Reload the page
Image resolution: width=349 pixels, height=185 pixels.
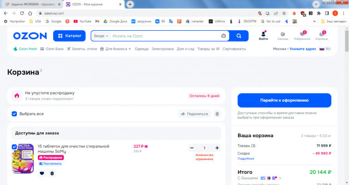tap(22, 13)
